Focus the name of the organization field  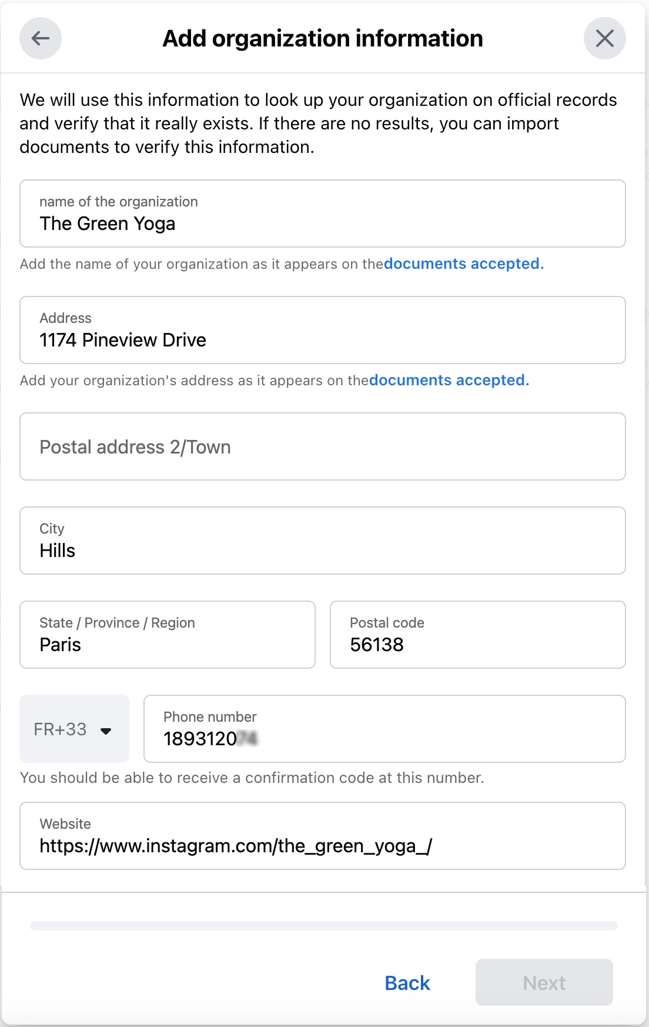(322, 214)
